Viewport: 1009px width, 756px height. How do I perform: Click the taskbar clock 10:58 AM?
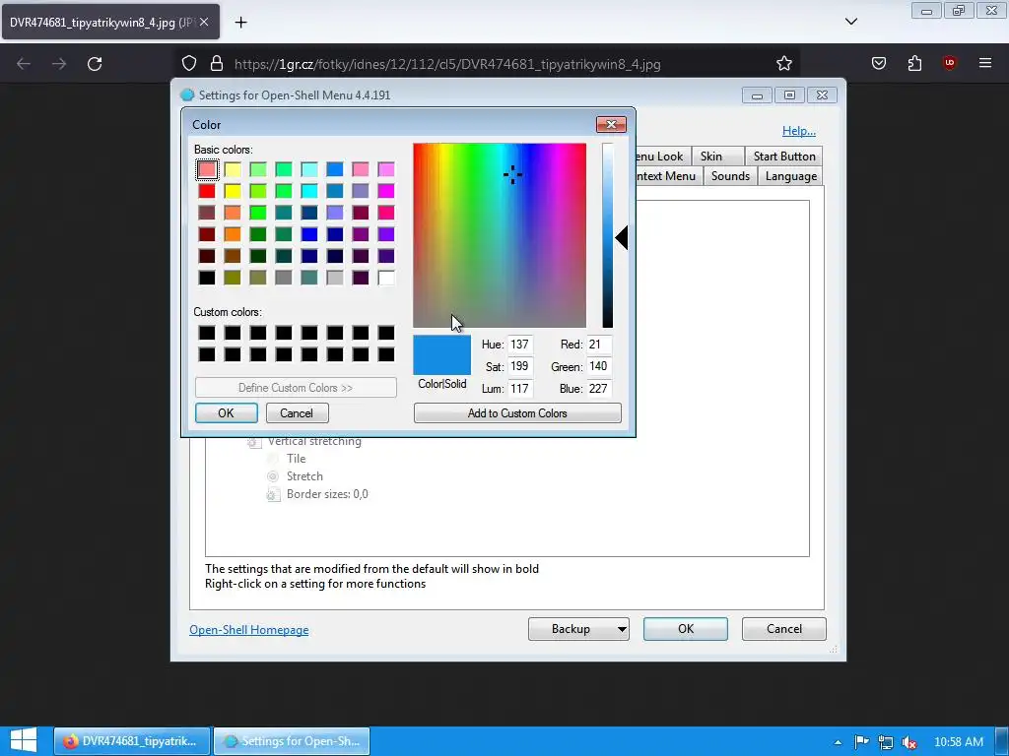(958, 742)
